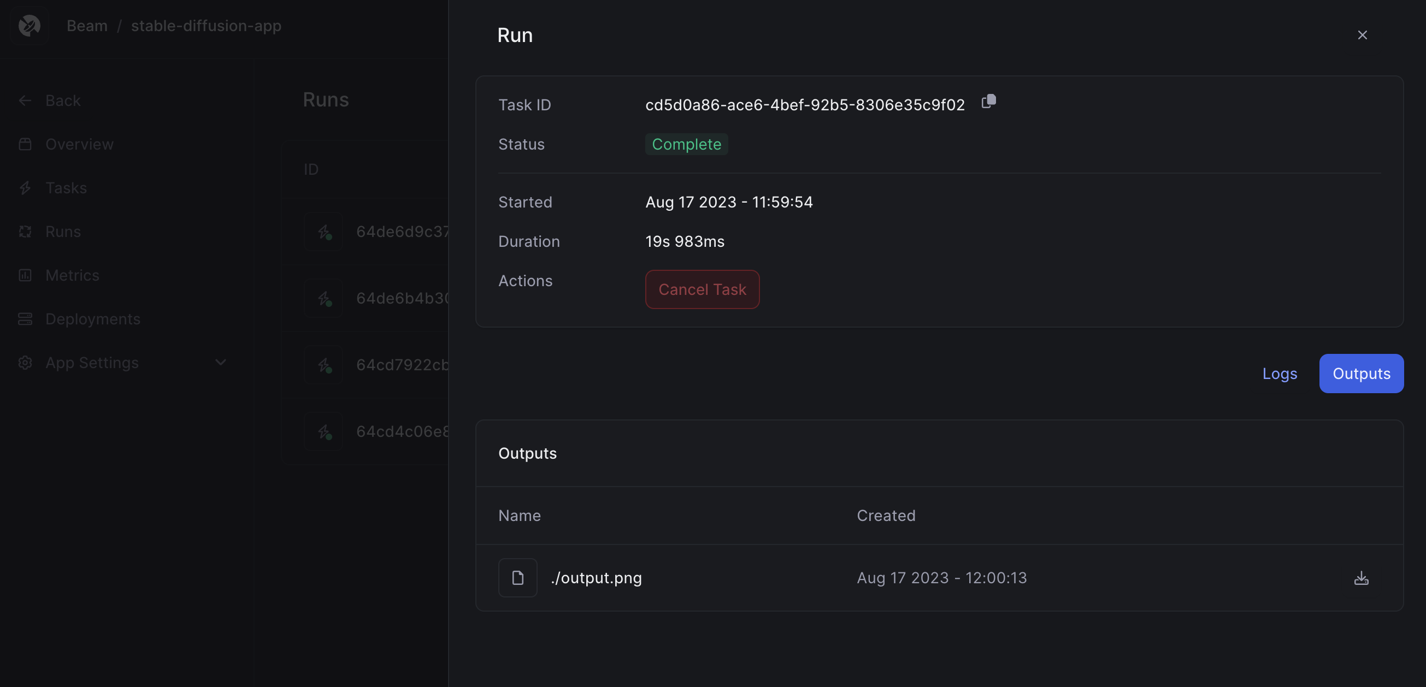Close the Run panel
This screenshot has width=1426, height=687.
coord(1362,35)
